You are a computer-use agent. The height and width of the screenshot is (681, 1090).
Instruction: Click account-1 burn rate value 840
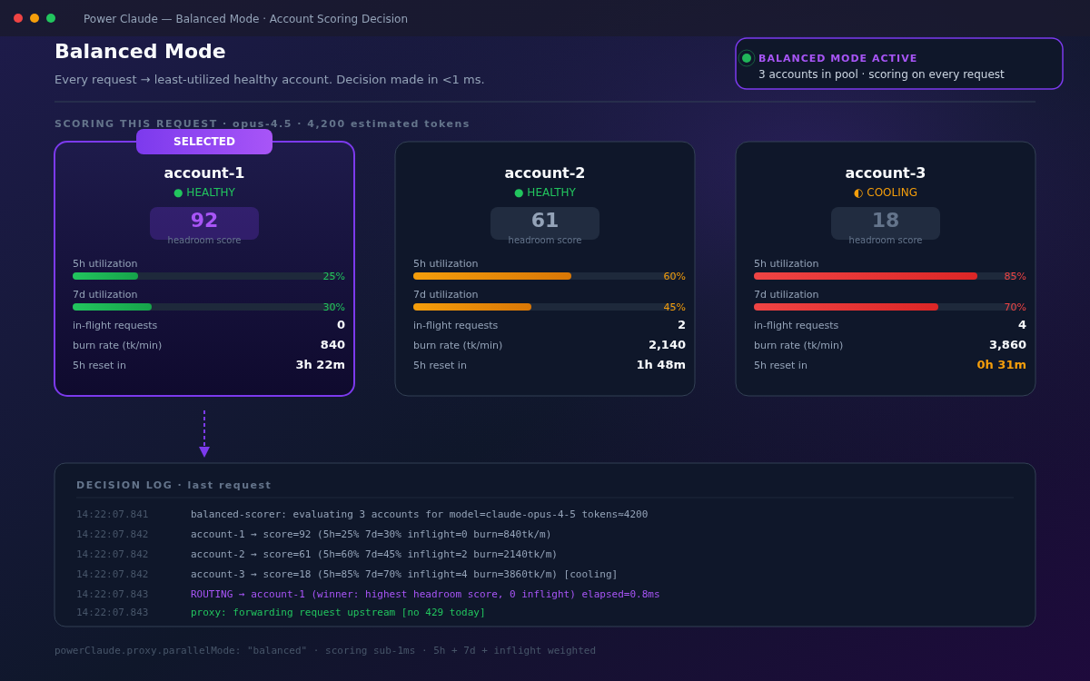(x=332, y=345)
